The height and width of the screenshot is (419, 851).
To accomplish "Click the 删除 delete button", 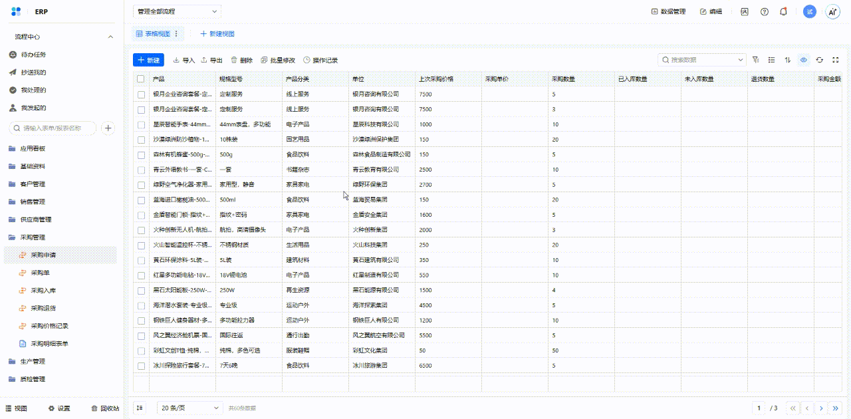I will point(241,60).
